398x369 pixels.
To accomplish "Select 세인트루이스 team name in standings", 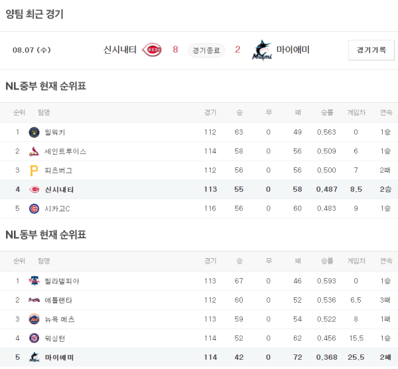I will (65, 151).
